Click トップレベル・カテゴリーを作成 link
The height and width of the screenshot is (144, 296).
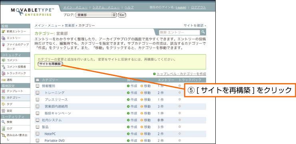pyautogui.click(x=181, y=74)
